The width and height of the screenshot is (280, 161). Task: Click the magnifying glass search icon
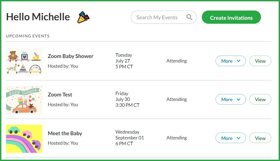pos(189,17)
